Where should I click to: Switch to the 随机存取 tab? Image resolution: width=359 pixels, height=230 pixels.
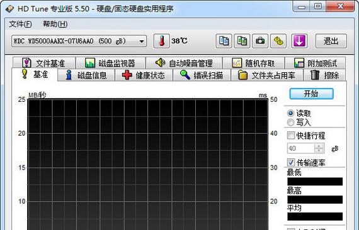(254, 63)
